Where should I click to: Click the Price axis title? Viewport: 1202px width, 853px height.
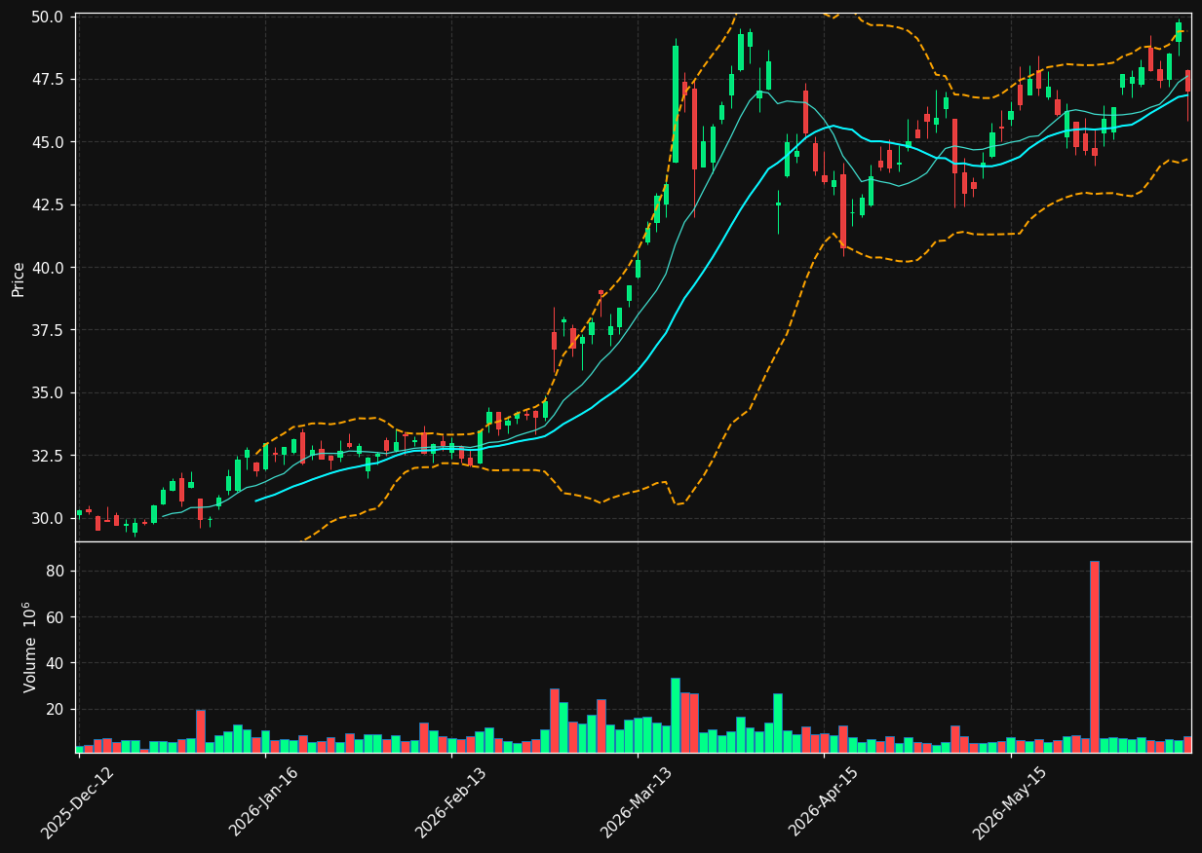tap(19, 278)
